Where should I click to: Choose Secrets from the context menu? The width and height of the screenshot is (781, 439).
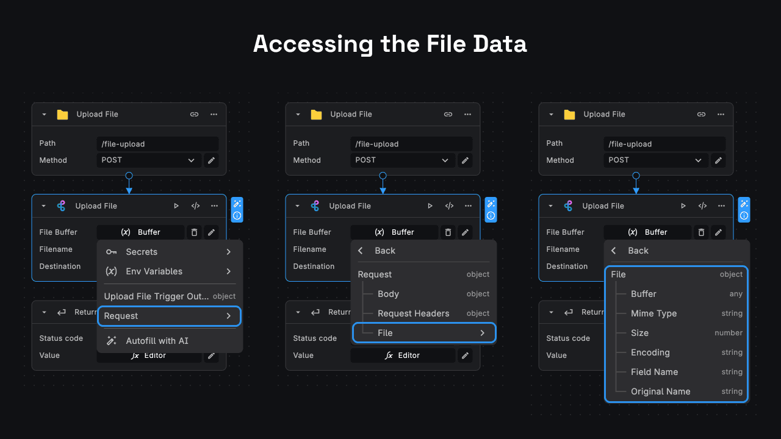pyautogui.click(x=141, y=252)
